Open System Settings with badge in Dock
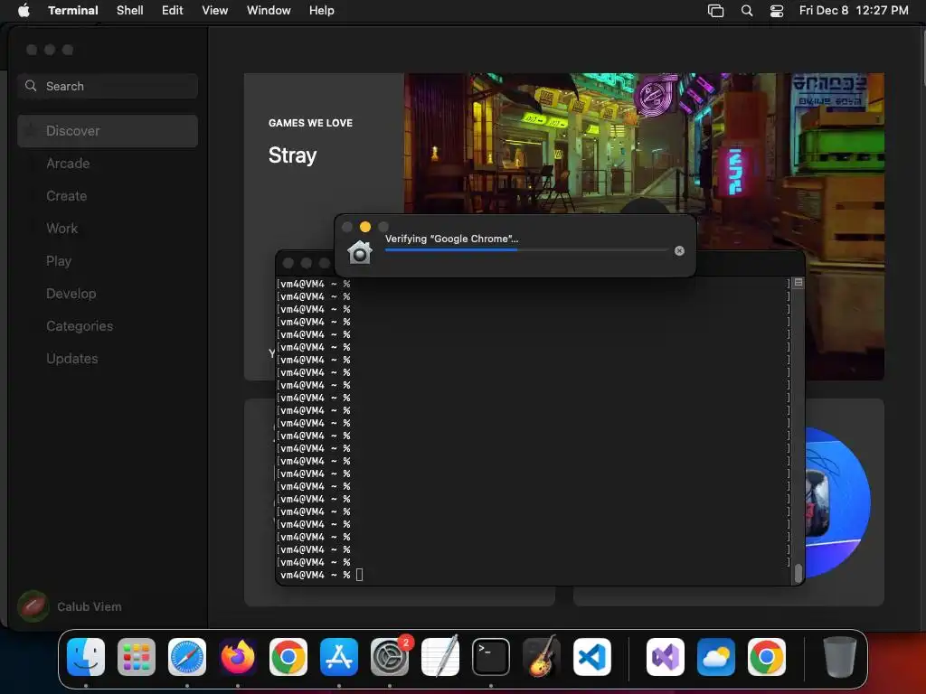926x694 pixels. point(390,657)
